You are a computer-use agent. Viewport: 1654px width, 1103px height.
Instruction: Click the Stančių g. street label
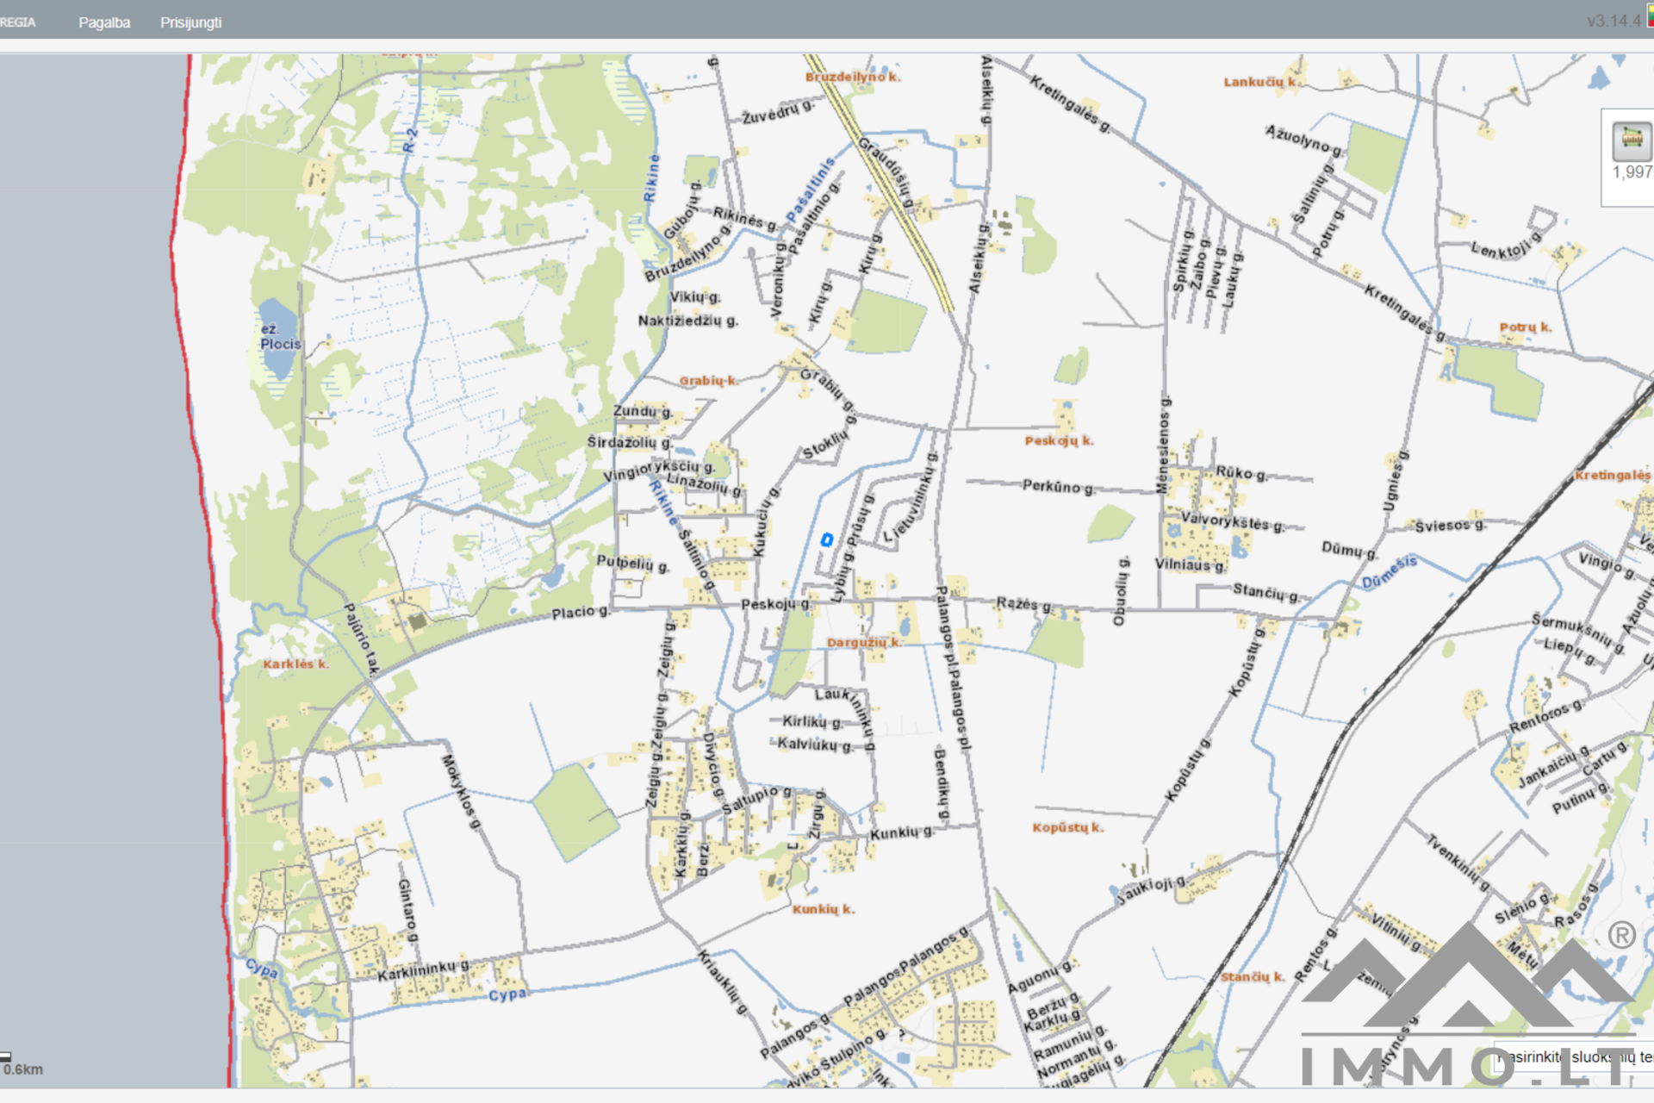[1265, 591]
